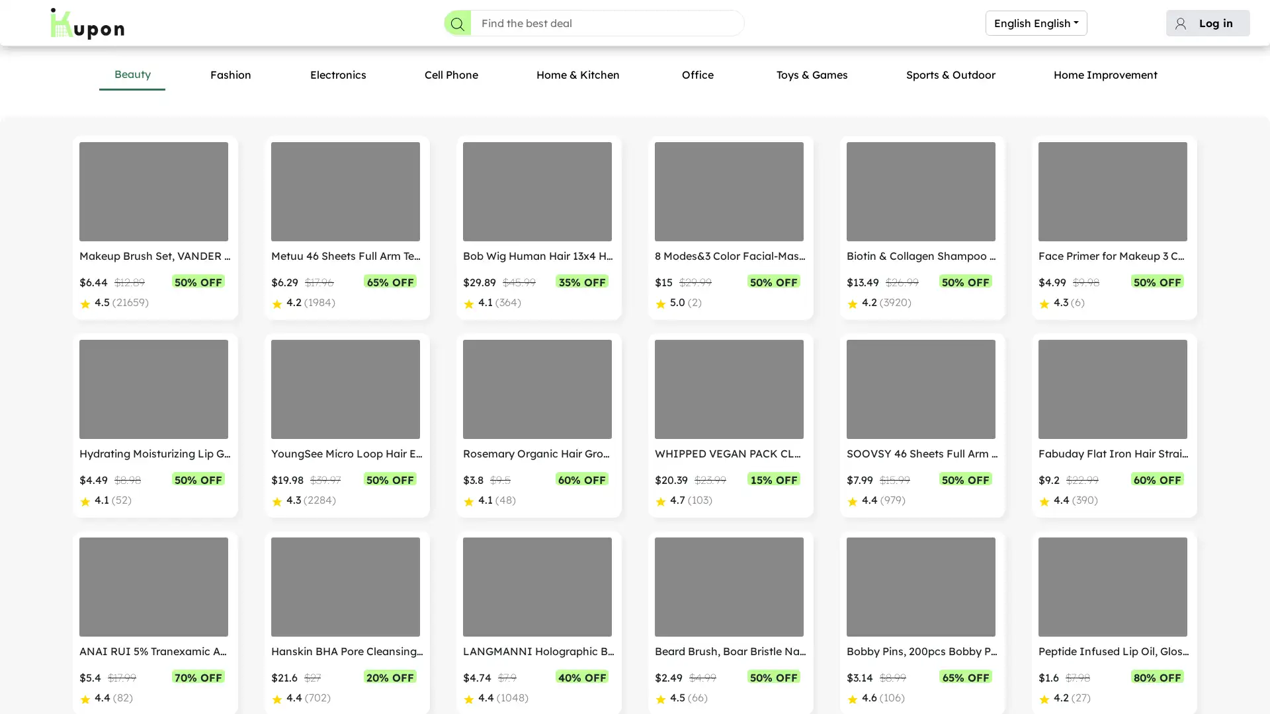Click the (3920) review count
The height and width of the screenshot is (714, 1270).
(x=895, y=303)
